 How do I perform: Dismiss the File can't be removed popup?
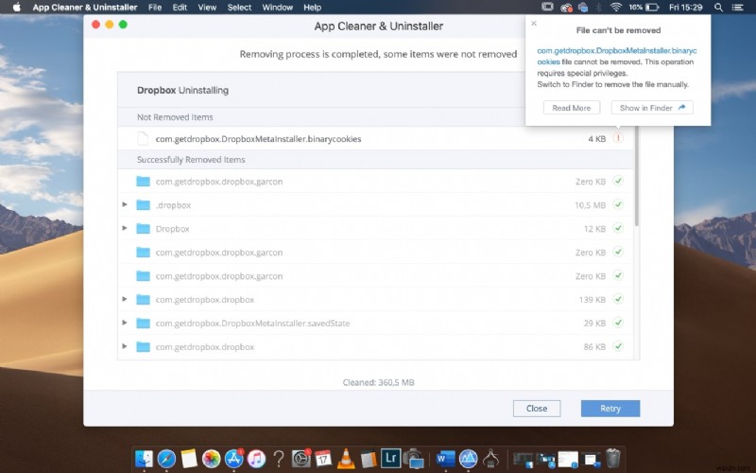pyautogui.click(x=534, y=23)
